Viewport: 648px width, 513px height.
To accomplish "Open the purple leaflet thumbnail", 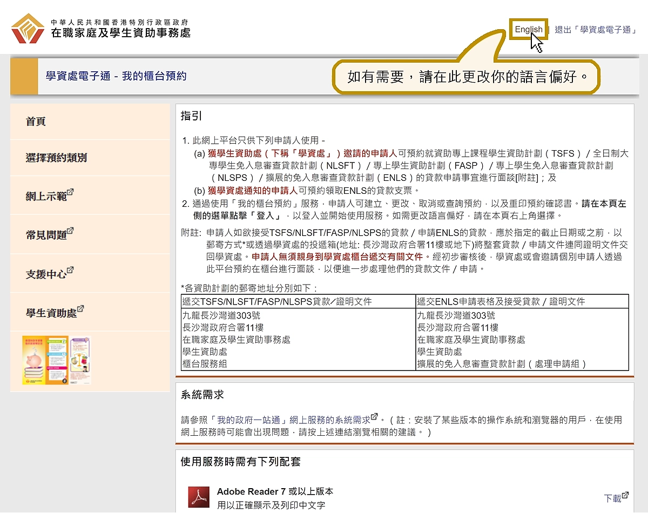I will 80,360.
